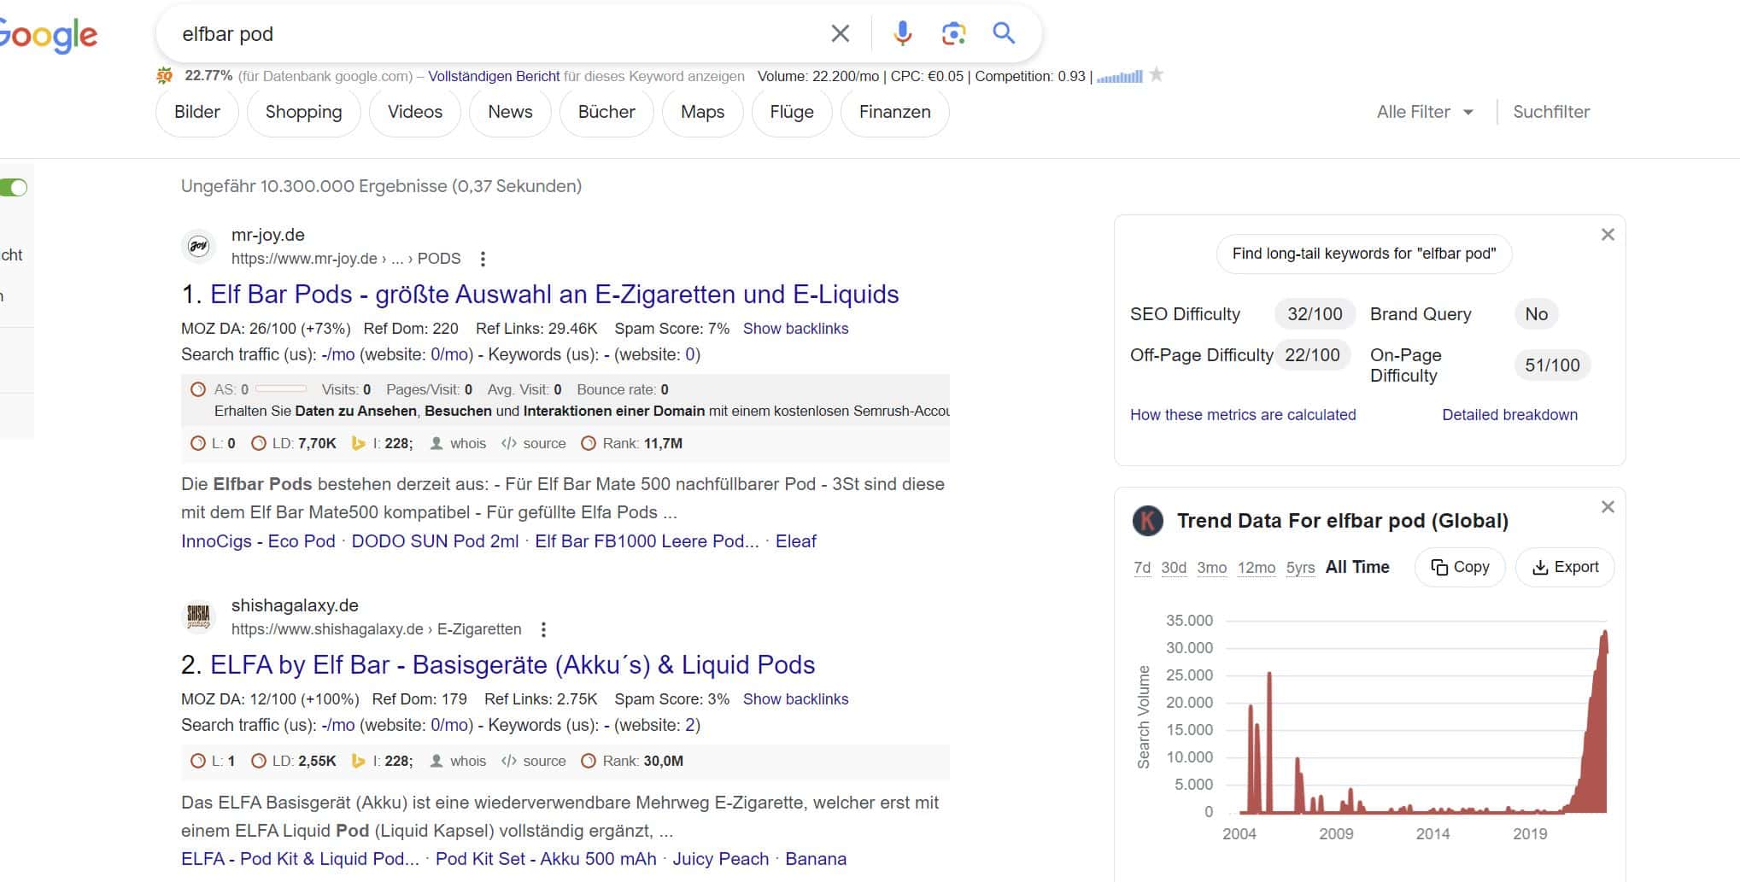Click the shishagalaxy.de favicon
Image resolution: width=1740 pixels, height=882 pixels.
coord(198,616)
